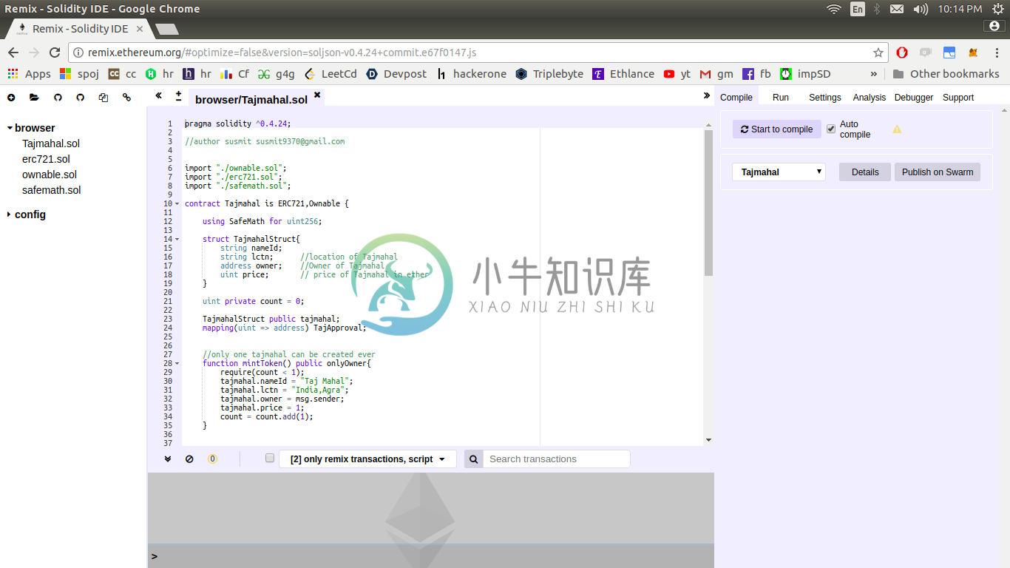Screen dimensions: 1010x568
Task: Click the browser address bar
Action: [478, 53]
